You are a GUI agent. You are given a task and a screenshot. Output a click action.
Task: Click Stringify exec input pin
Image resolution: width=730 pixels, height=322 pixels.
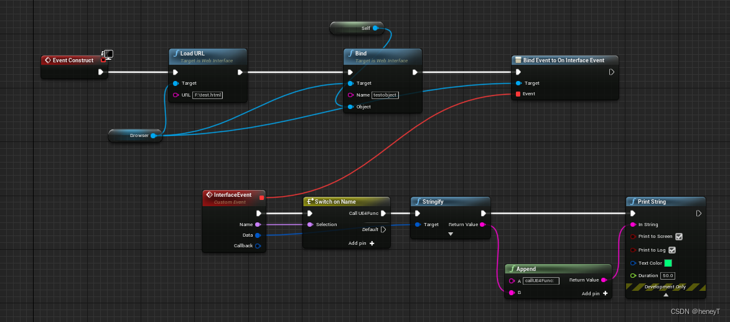click(x=417, y=214)
